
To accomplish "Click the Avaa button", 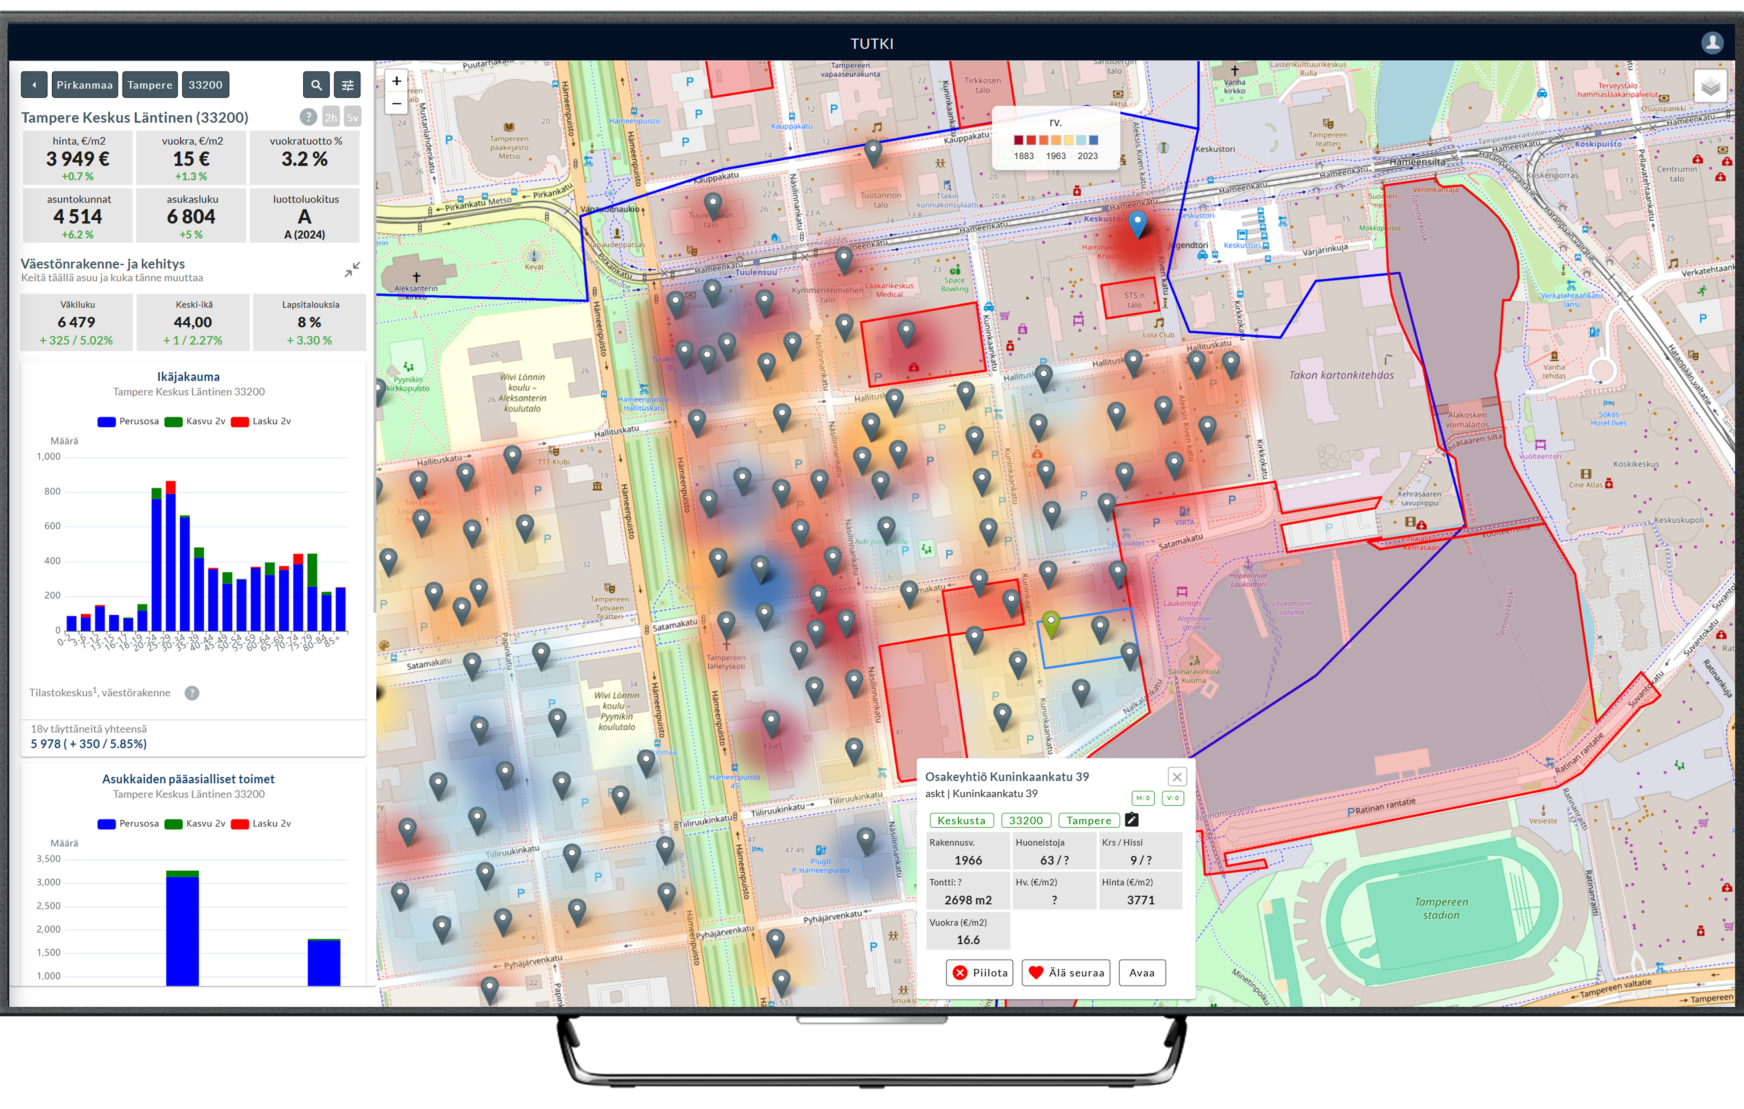I will click(x=1142, y=972).
